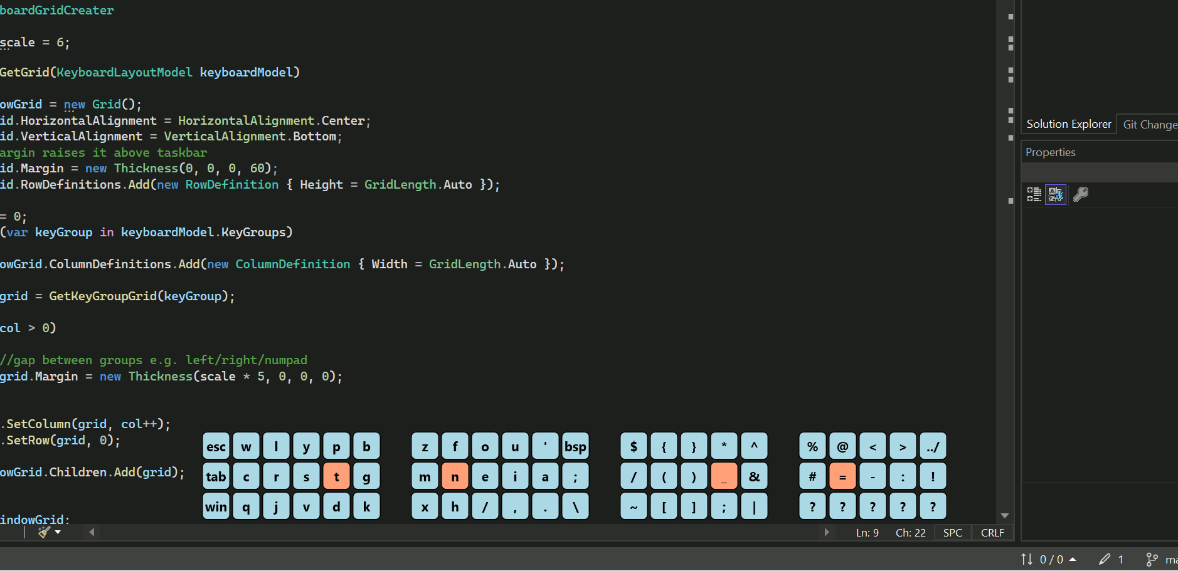Click the editor horizontal scrollbar left arrow
Image resolution: width=1178 pixels, height=571 pixels.
(92, 532)
